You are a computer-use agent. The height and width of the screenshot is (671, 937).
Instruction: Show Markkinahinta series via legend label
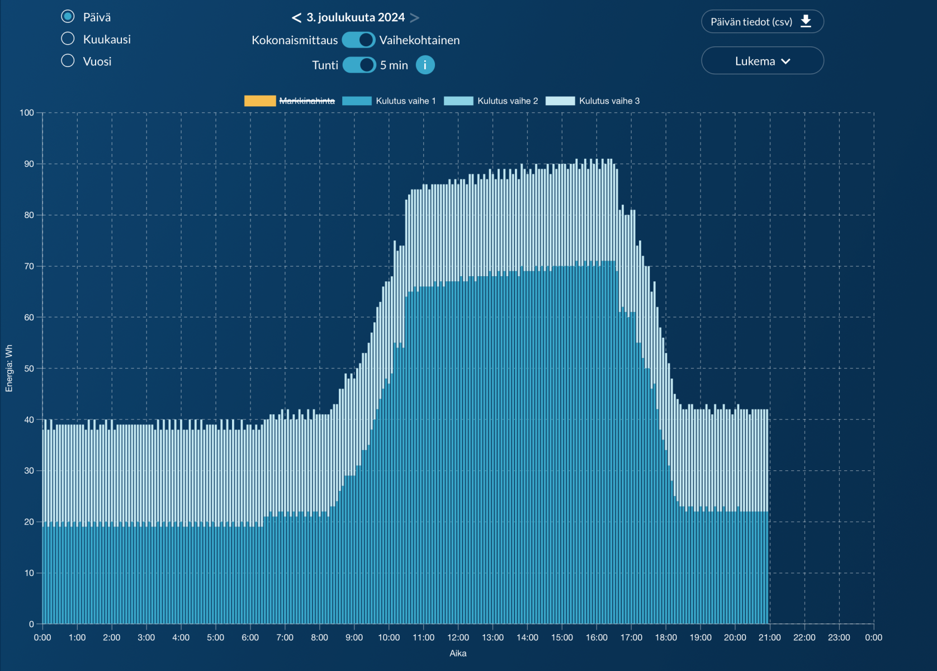(307, 101)
